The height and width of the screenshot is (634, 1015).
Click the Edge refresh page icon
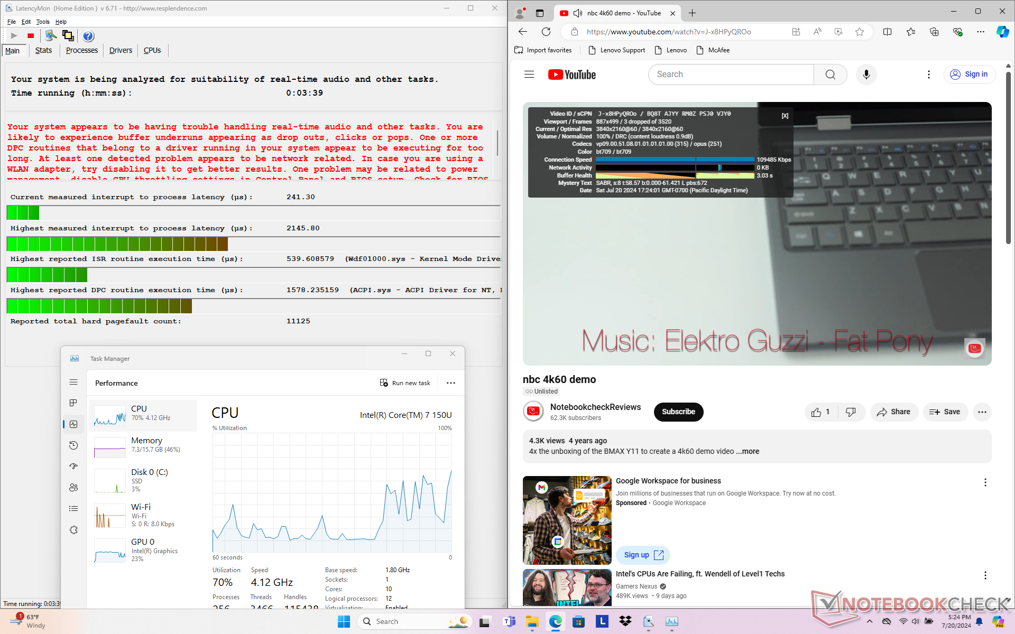coord(546,32)
